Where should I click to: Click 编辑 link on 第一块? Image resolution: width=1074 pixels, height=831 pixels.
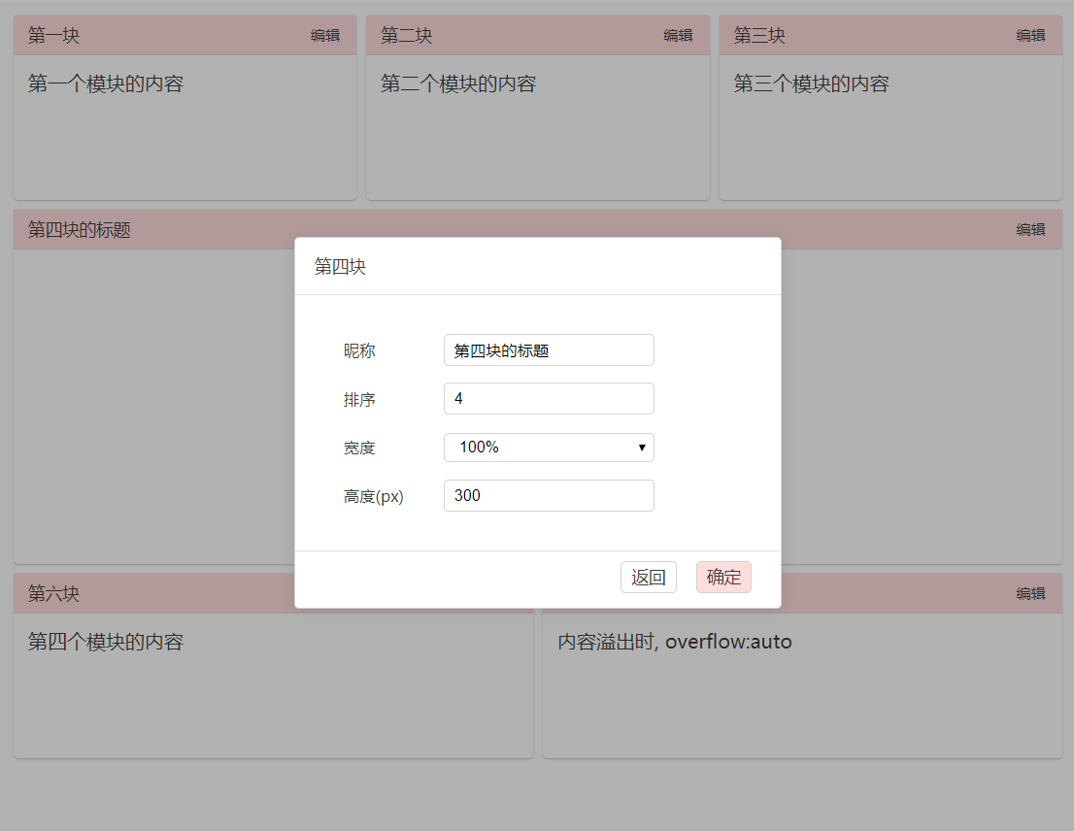tap(325, 35)
